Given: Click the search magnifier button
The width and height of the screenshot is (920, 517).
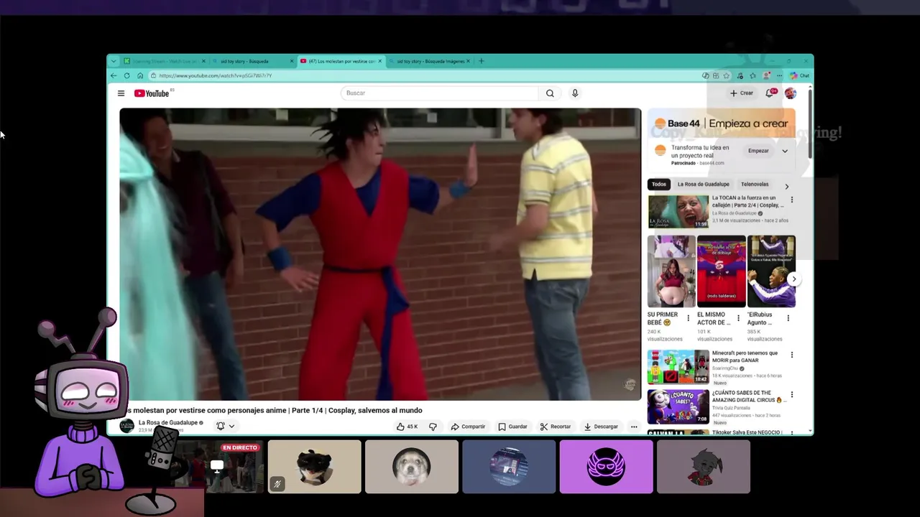Looking at the screenshot, I should tap(550, 93).
